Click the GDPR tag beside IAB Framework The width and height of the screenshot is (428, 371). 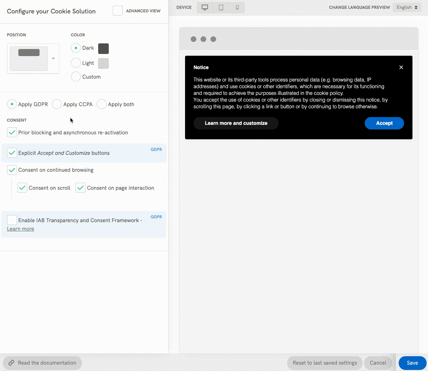[x=156, y=217]
